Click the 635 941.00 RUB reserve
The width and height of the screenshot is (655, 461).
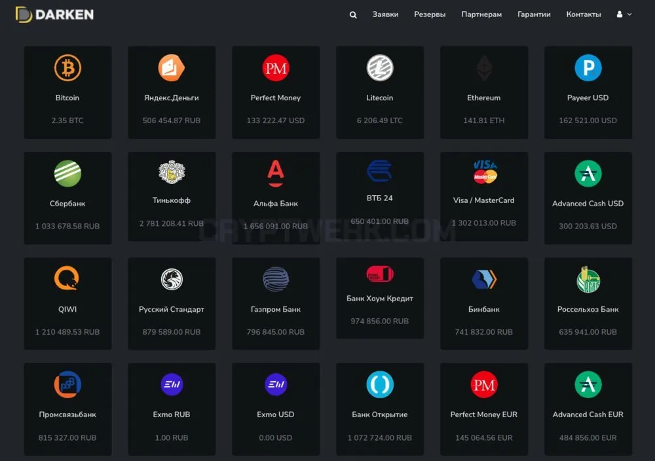(x=588, y=332)
